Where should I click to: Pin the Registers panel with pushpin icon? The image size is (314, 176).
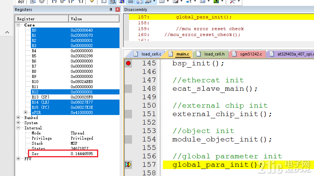click(x=111, y=10)
